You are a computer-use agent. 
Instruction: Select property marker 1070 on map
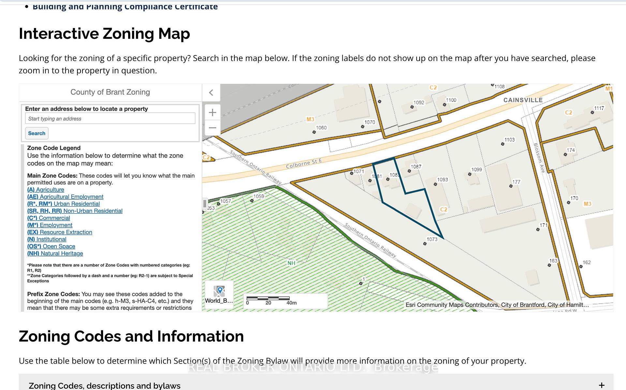[363, 127]
